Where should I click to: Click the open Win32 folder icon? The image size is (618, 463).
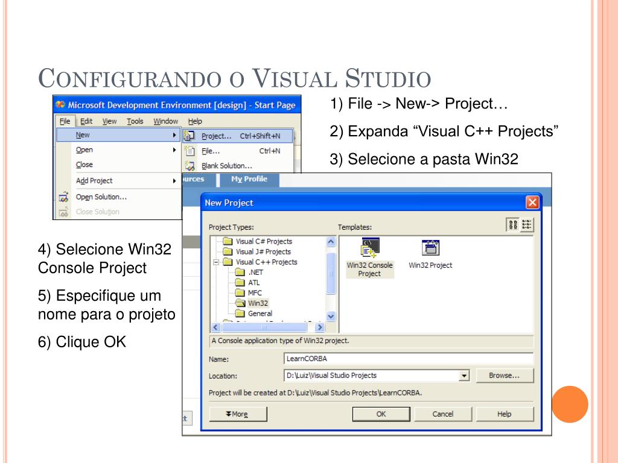pos(240,303)
